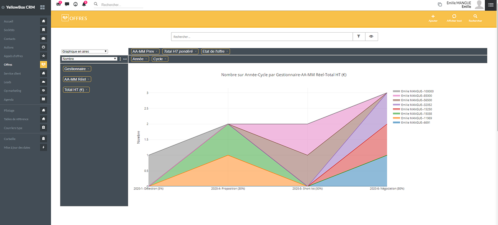This screenshot has height=225, width=498.
Task: Click the grid apps icon next to YellowBox CRM
Action: coord(42,7)
